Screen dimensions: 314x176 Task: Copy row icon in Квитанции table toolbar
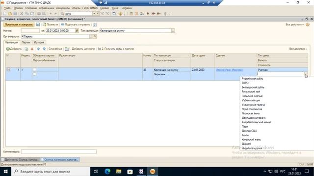click(26, 49)
